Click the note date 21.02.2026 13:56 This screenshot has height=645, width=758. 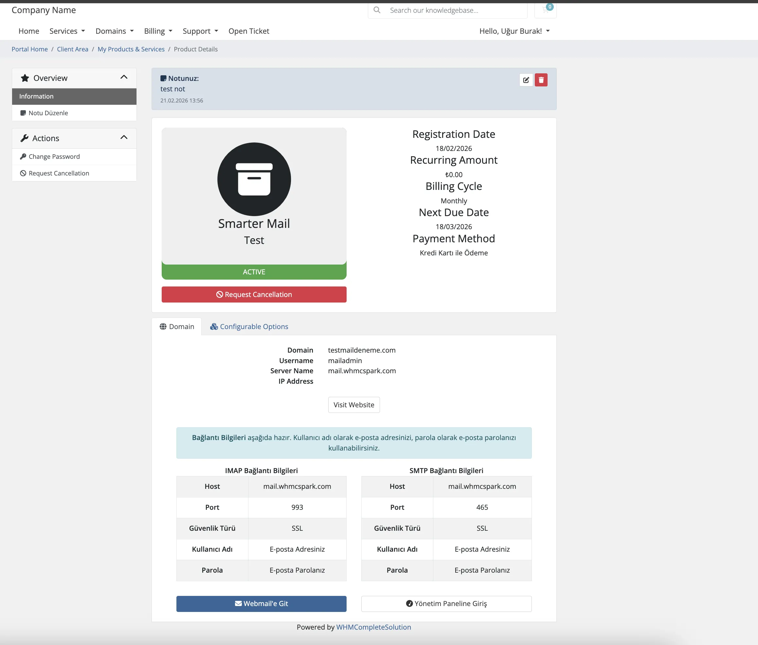182,101
